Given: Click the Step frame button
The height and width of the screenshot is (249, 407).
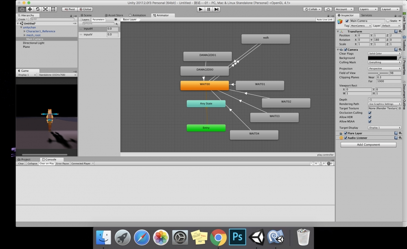Looking at the screenshot, I should tap(217, 9).
